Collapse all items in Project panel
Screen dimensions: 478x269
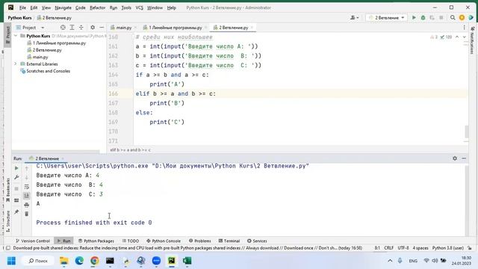tap(81, 28)
